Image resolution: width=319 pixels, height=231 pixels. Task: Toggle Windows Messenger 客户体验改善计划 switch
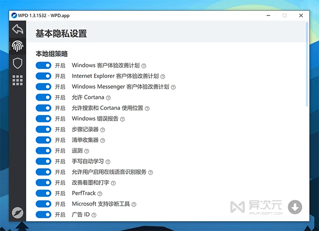click(43, 87)
